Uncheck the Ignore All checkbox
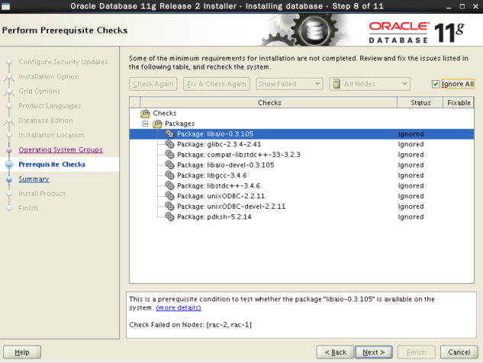This screenshot has height=363, width=483. 436,84
